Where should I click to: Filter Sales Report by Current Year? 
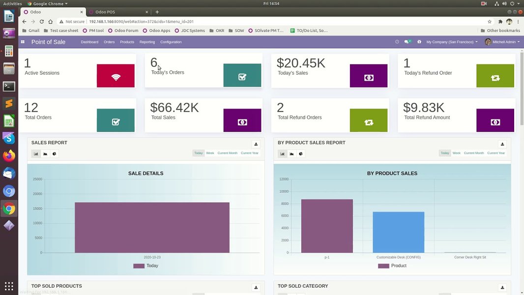(250, 153)
